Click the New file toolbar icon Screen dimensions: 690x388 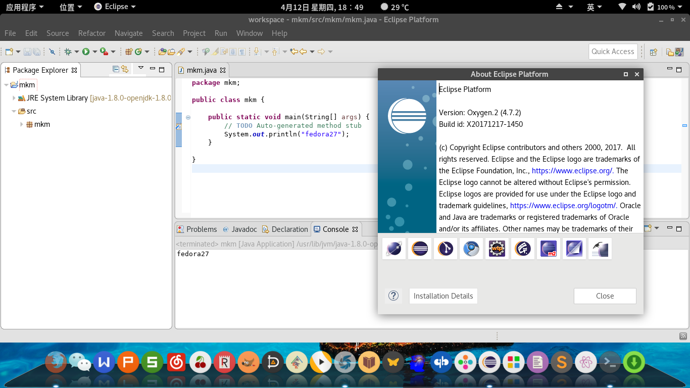pyautogui.click(x=9, y=52)
